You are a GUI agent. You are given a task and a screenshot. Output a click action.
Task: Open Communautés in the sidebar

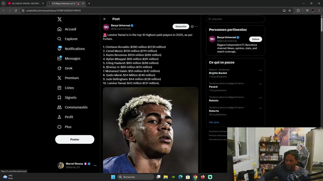point(72,107)
